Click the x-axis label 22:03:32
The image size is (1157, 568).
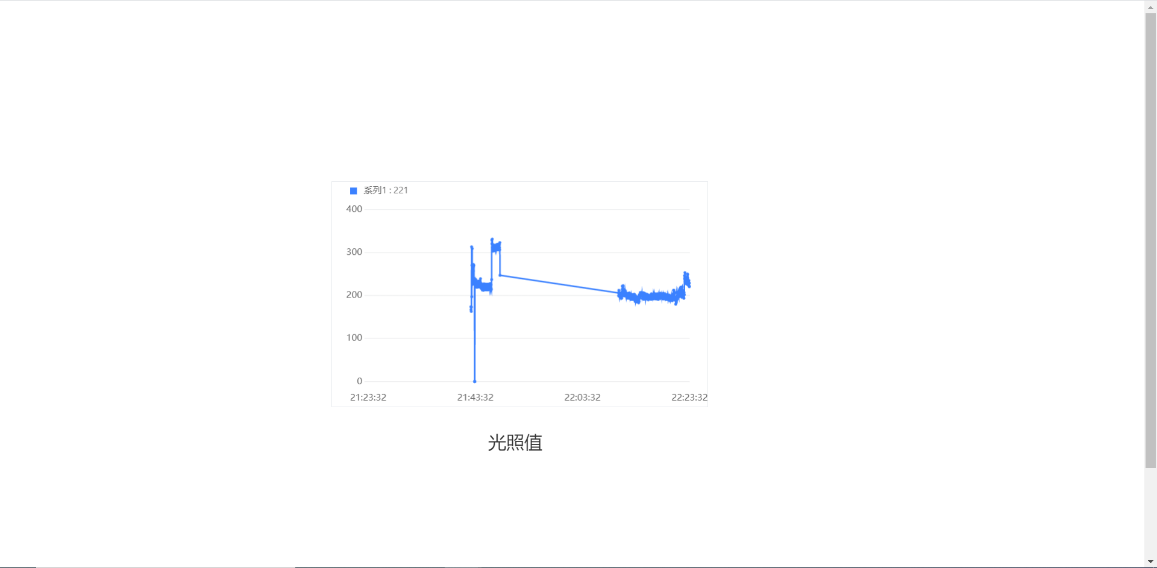tap(582, 398)
